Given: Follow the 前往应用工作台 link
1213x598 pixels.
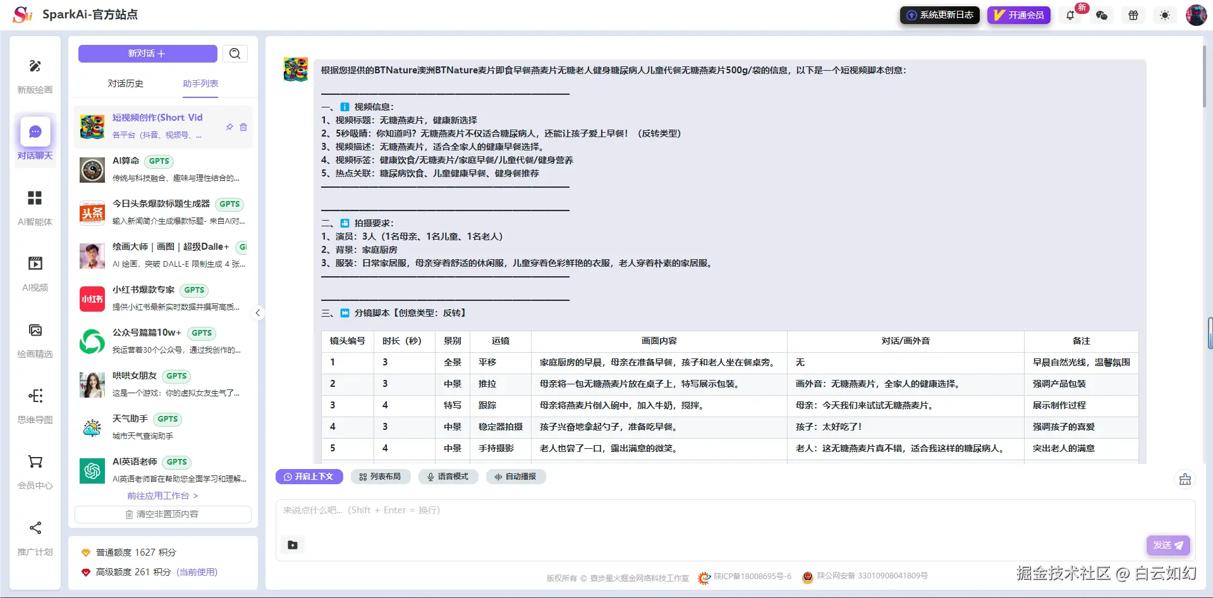Looking at the screenshot, I should (x=162, y=496).
